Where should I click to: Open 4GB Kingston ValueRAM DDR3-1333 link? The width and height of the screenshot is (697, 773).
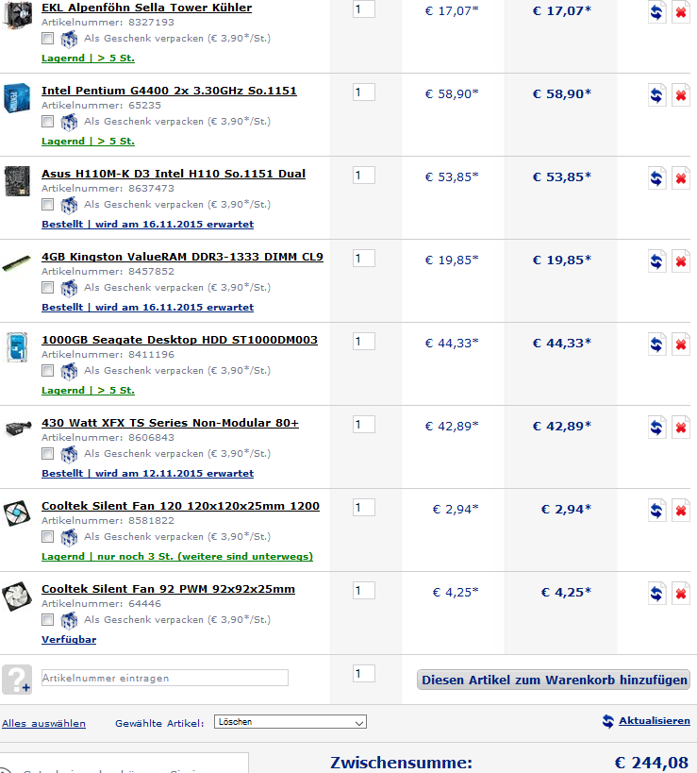click(x=182, y=257)
